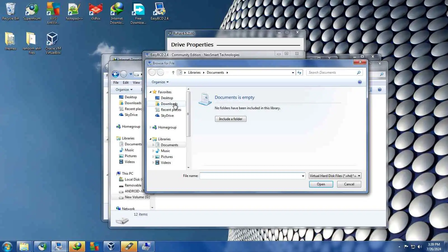Click the Search Documents box
This screenshot has width=448, height=252.
[x=334, y=73]
